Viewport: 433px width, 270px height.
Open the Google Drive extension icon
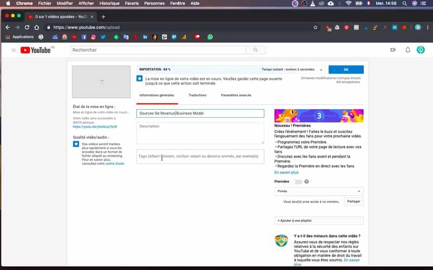337,28
